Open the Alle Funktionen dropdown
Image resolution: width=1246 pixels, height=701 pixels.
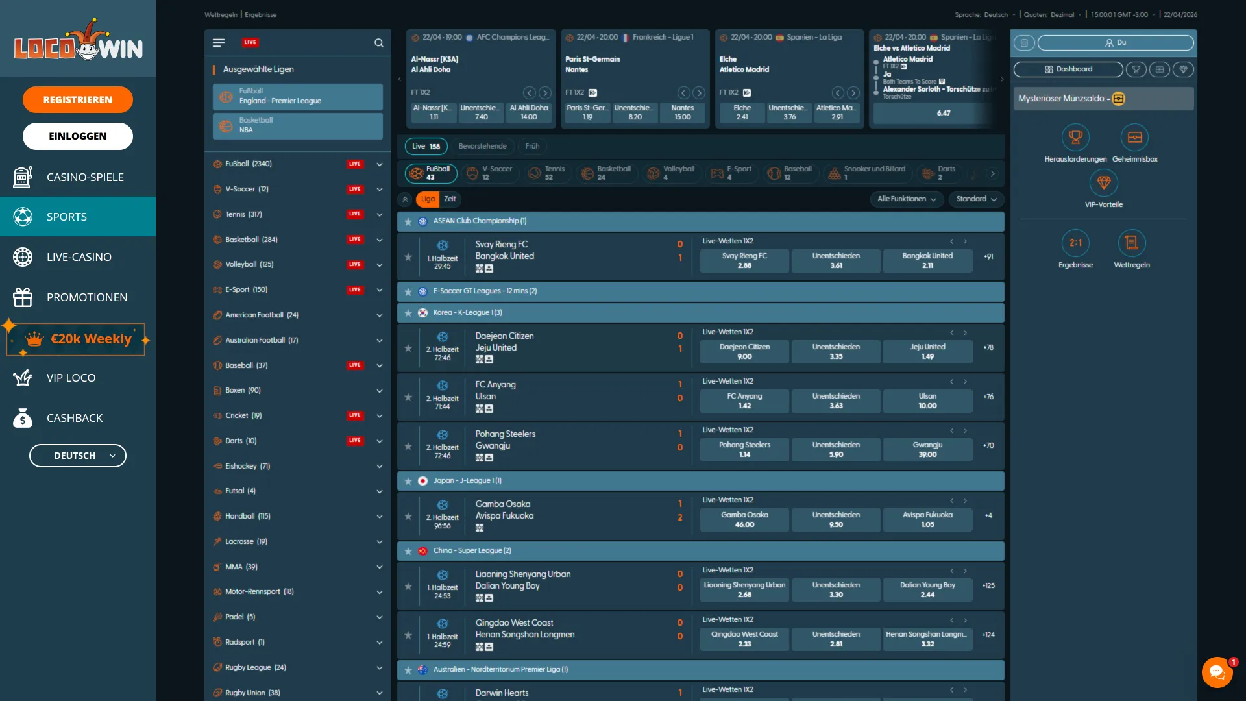point(906,199)
